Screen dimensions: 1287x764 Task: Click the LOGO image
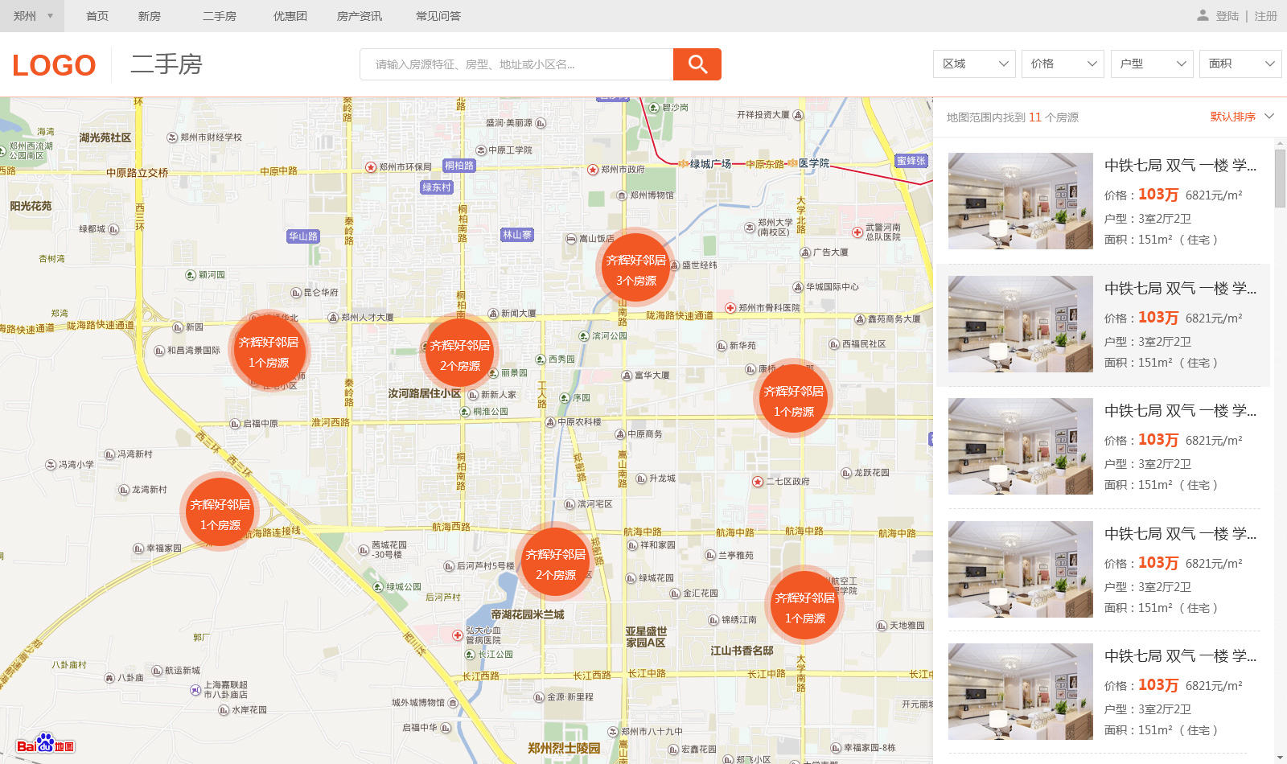(x=54, y=65)
